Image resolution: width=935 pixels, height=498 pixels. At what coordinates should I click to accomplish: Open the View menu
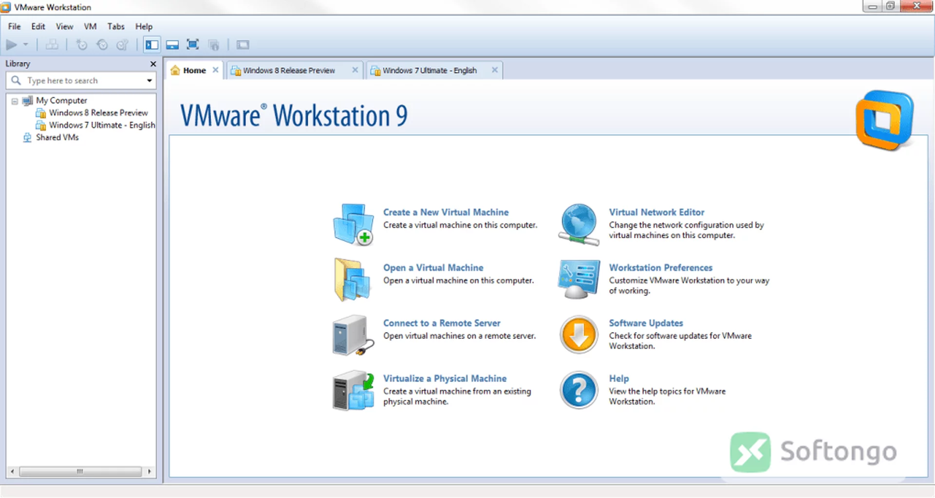(64, 26)
